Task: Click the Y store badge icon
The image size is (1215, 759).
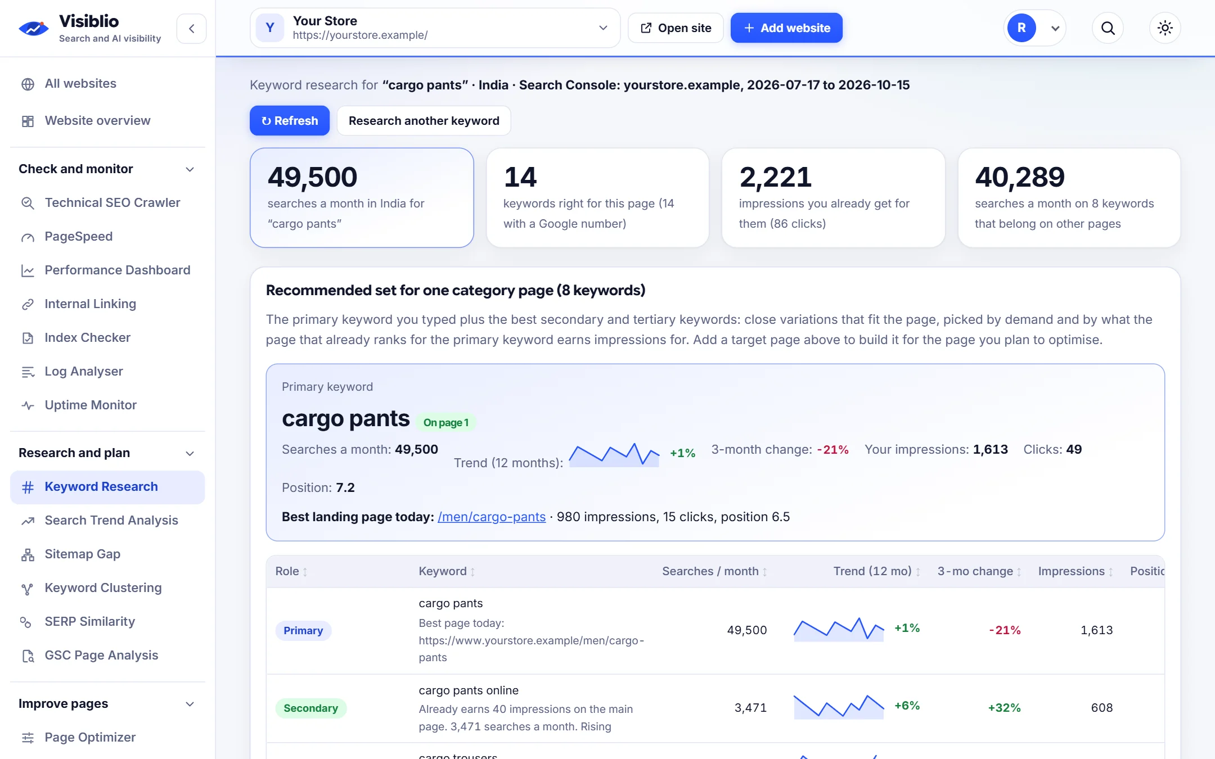Action: [x=270, y=28]
